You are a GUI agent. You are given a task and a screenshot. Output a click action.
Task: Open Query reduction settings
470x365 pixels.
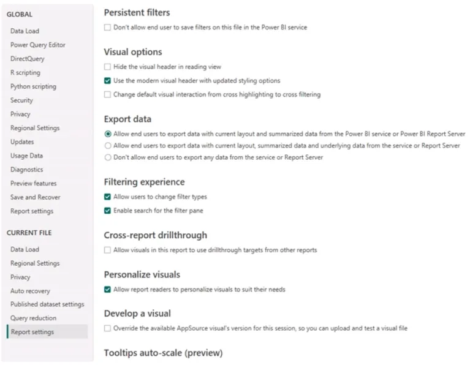33,318
